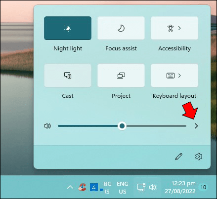Open all settings gear icon
Screen dimensions: 217x199
199,157
